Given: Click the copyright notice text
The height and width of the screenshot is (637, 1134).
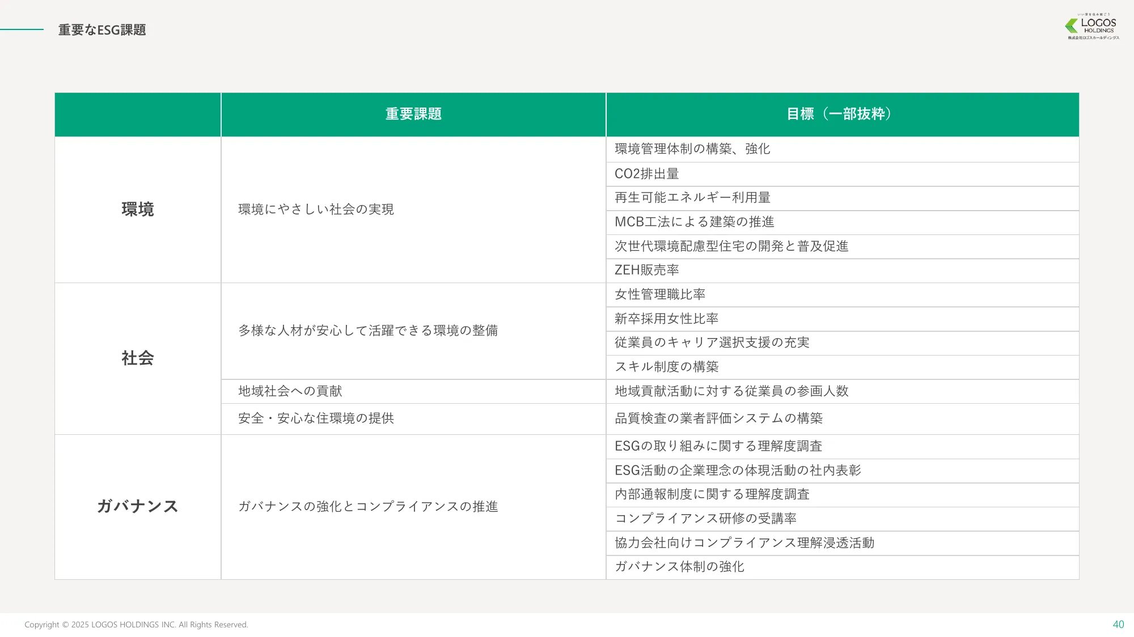Looking at the screenshot, I should [137, 625].
